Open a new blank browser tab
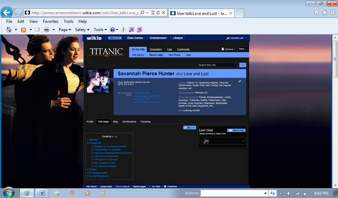 239,13
